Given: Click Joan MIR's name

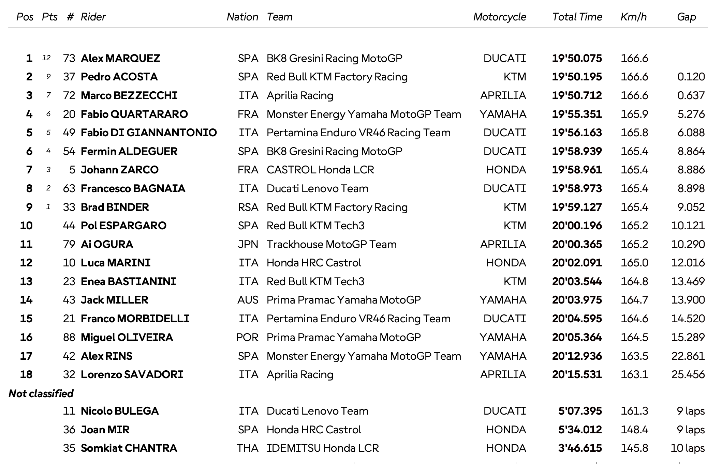Looking at the screenshot, I should [x=105, y=430].
